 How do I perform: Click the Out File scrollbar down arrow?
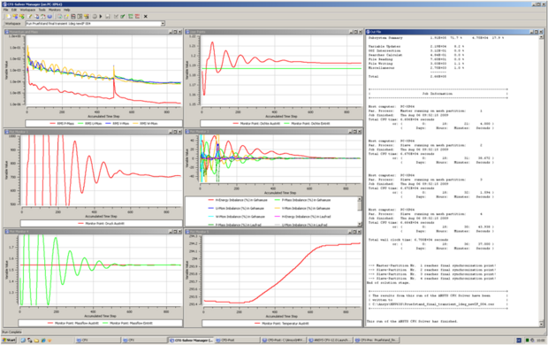[541, 325]
